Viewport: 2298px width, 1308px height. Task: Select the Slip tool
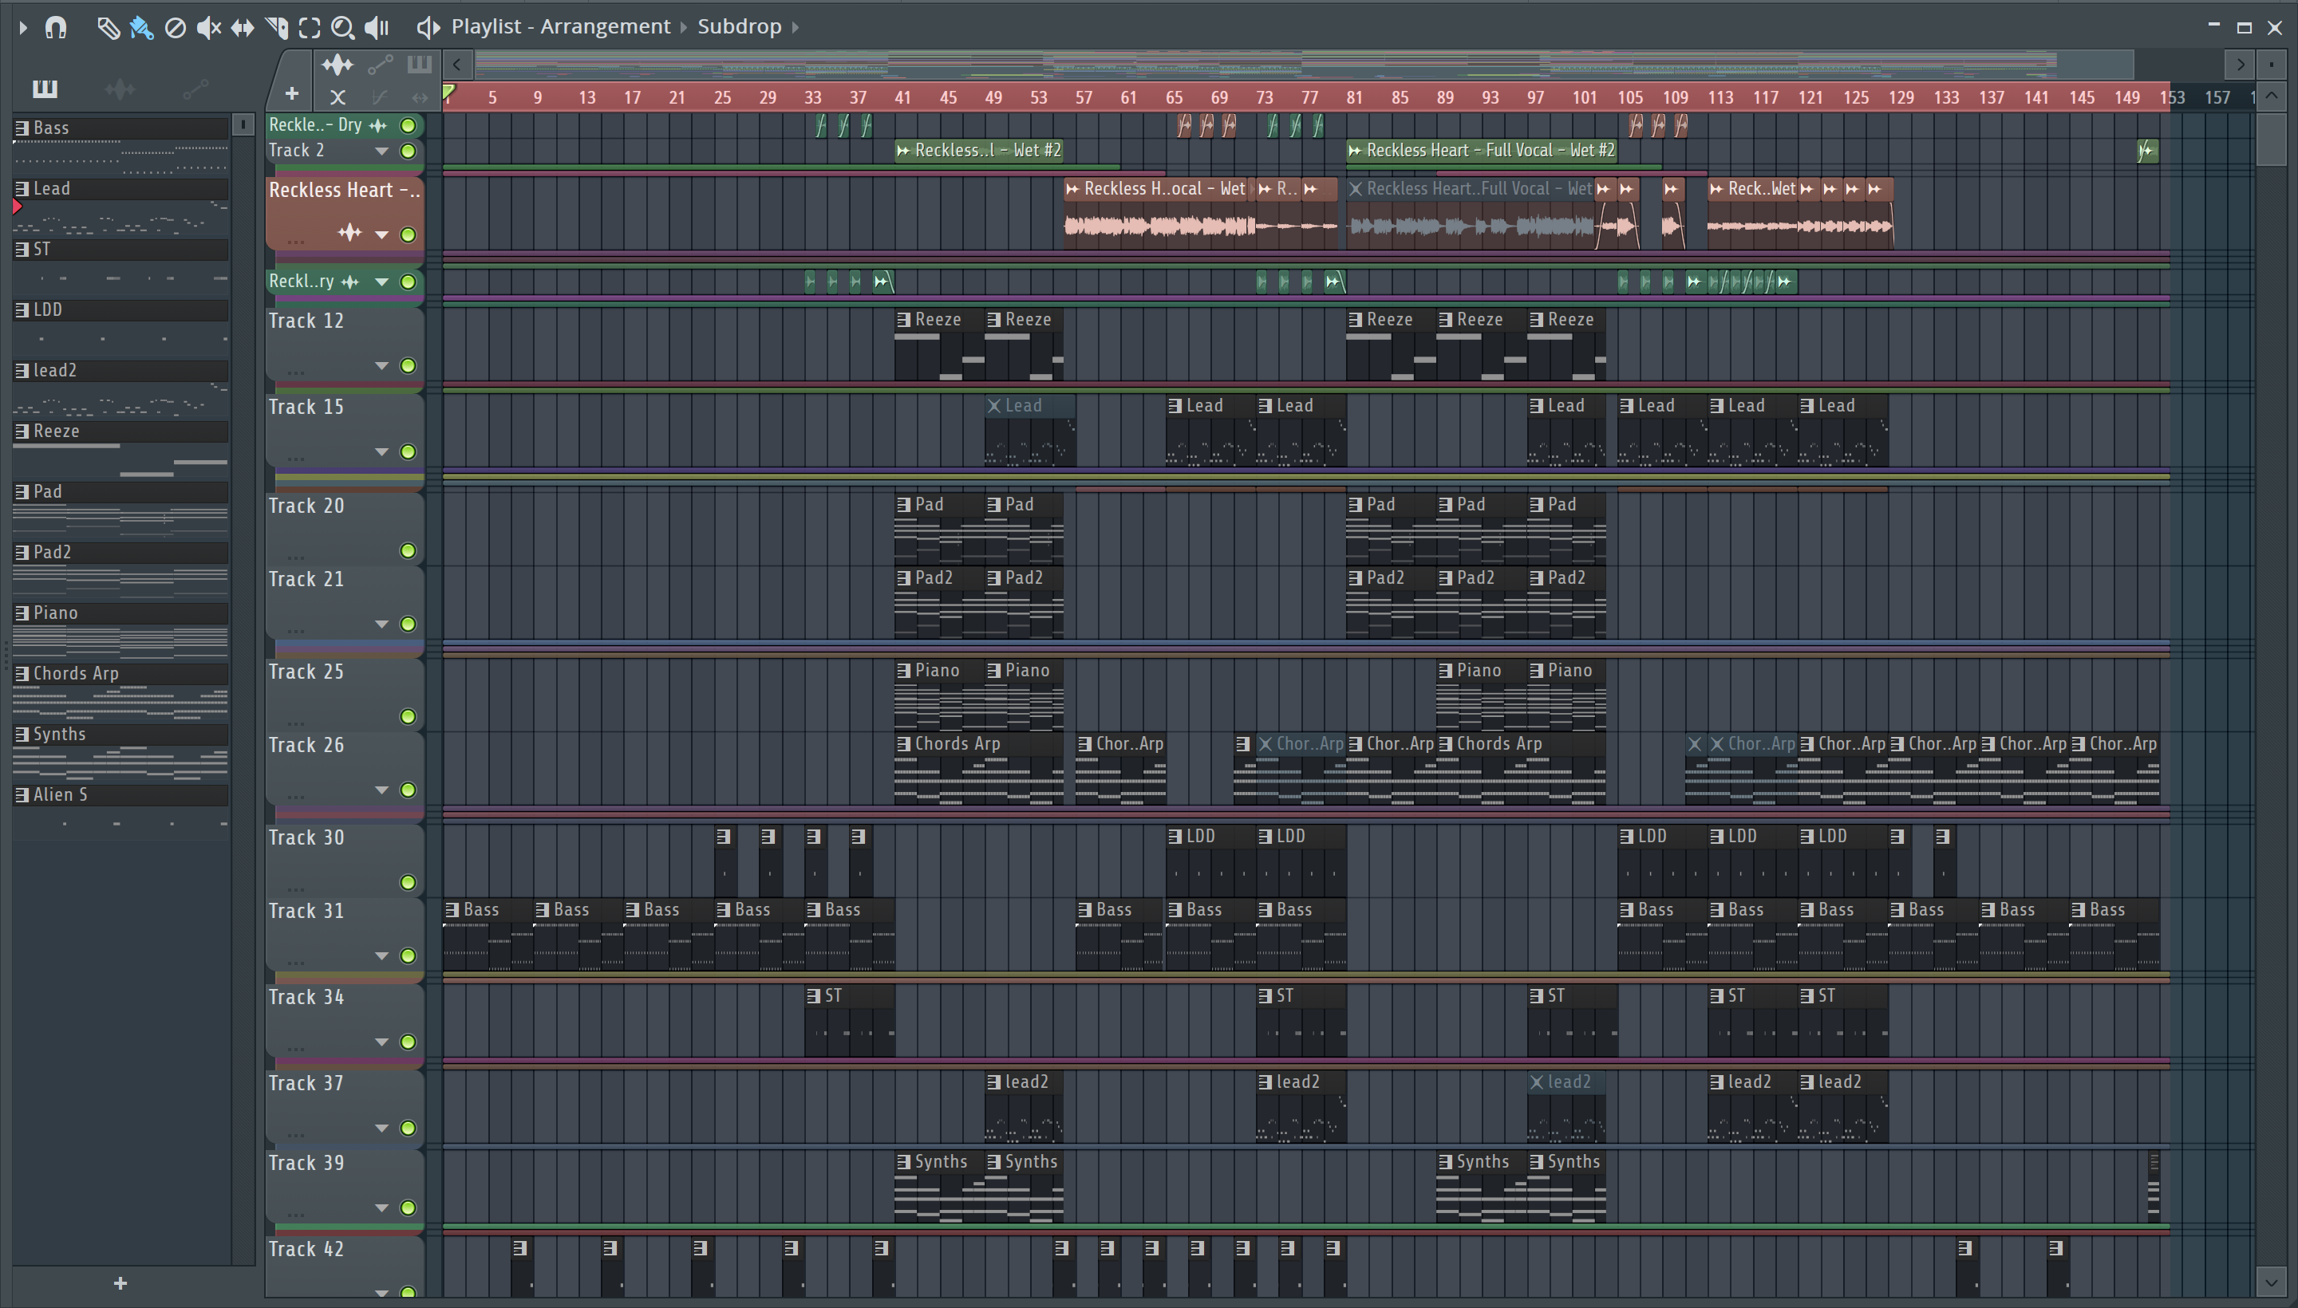click(243, 28)
